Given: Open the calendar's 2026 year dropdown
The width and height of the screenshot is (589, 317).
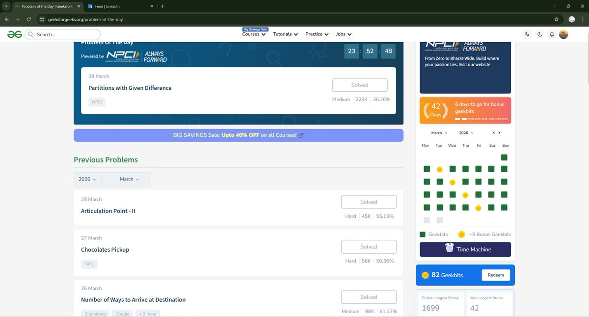Looking at the screenshot, I should tap(467, 133).
